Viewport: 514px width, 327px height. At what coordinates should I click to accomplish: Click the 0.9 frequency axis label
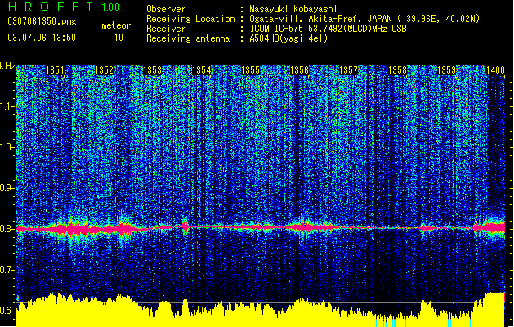point(7,188)
